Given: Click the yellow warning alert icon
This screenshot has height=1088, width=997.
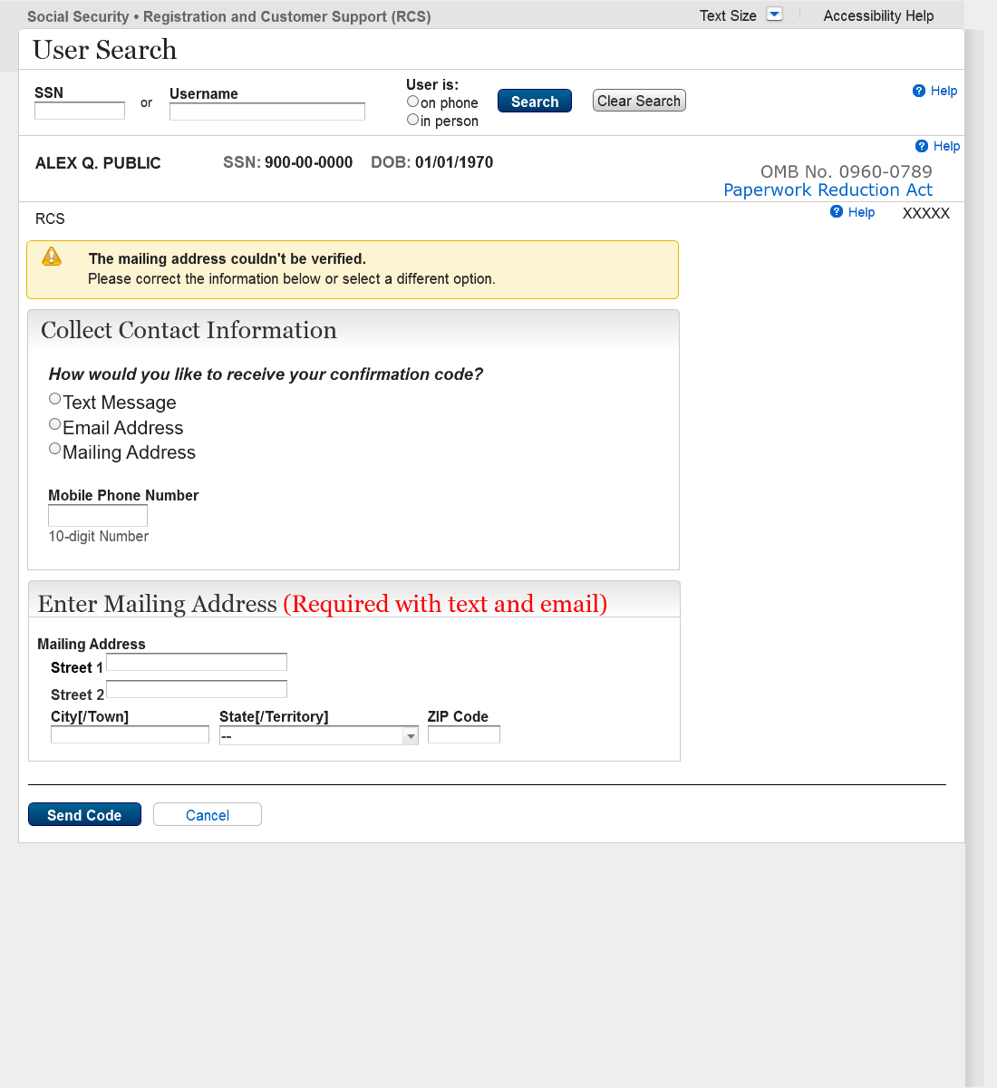Looking at the screenshot, I should [x=53, y=257].
